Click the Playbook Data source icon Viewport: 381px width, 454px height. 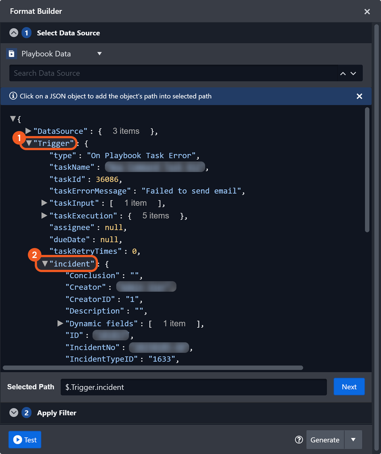(12, 54)
